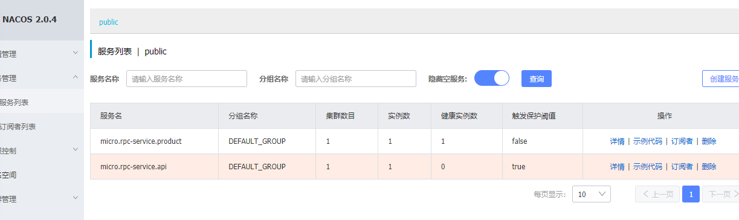Click healthy instance count 0 for micro.rpc-service.api
This screenshot has width=739, height=220.
coord(443,167)
